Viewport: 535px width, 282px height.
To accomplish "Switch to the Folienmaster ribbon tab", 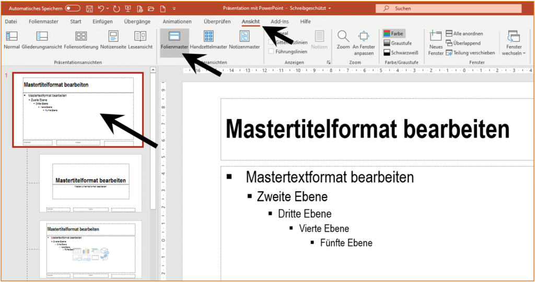I will (x=43, y=21).
